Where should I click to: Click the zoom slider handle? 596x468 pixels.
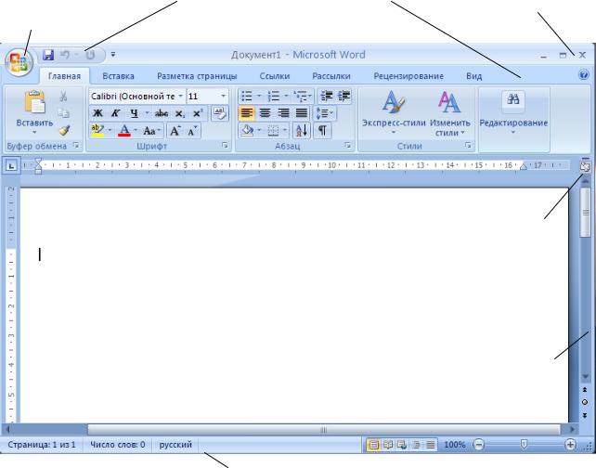pos(524,444)
